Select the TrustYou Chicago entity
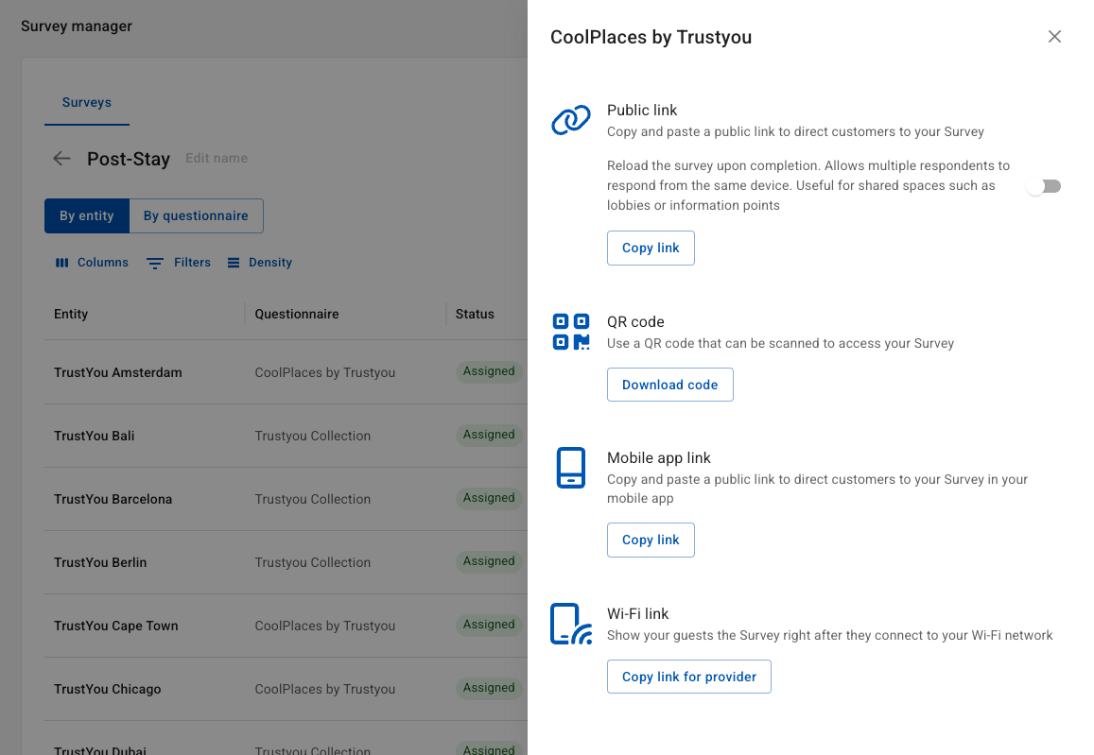This screenshot has width=1094, height=755. click(x=108, y=690)
